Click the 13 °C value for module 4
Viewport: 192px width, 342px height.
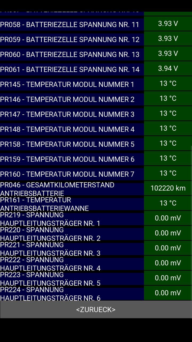point(168,128)
